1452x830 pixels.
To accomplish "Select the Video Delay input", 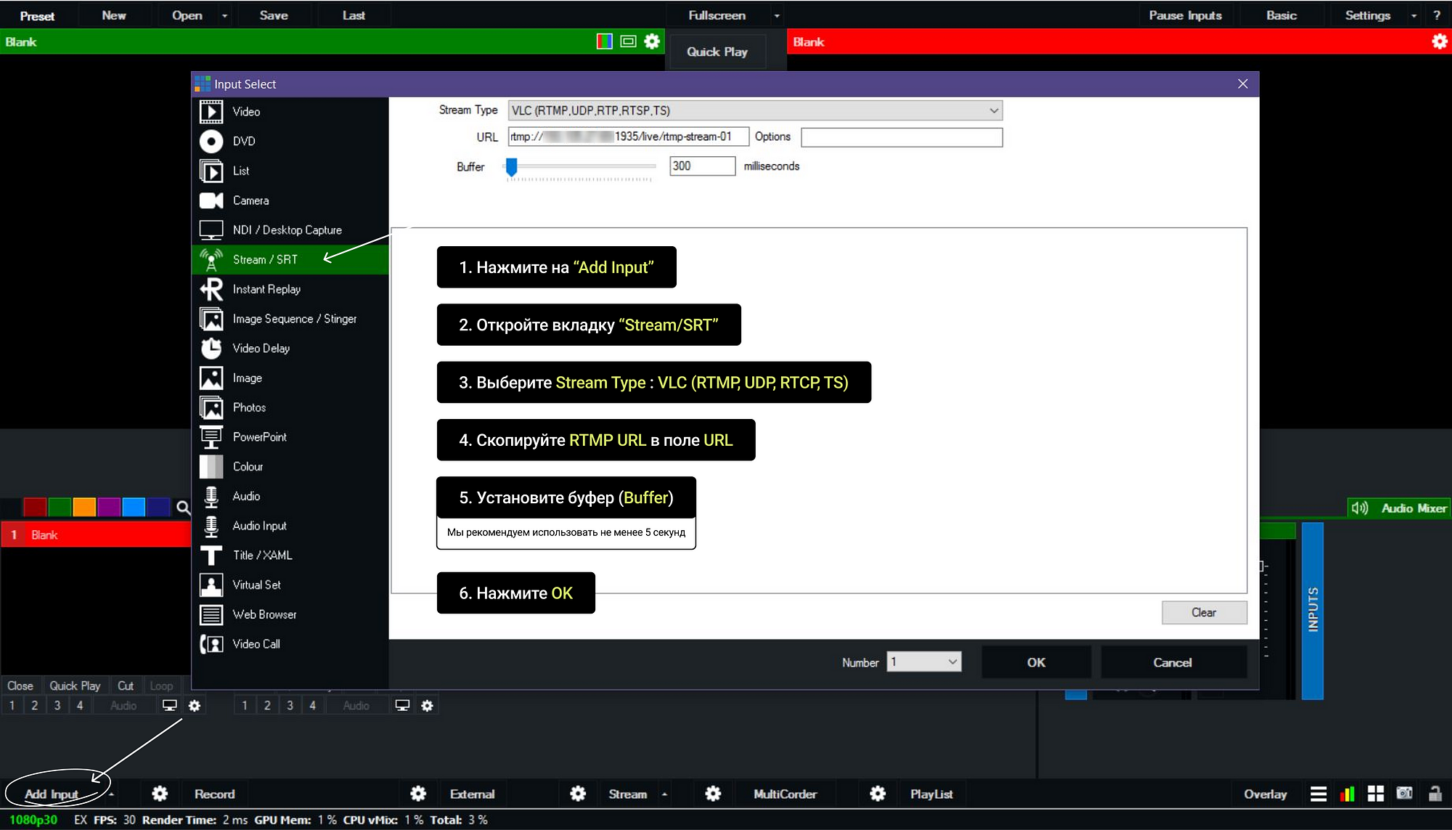I will coord(290,349).
